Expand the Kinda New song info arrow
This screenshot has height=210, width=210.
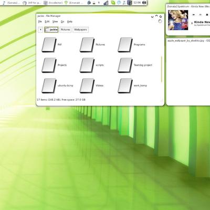192,23
